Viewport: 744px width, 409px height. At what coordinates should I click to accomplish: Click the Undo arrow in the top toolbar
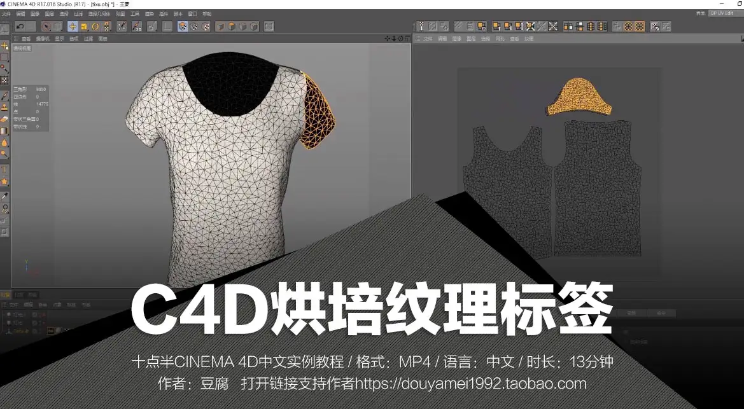click(x=20, y=27)
